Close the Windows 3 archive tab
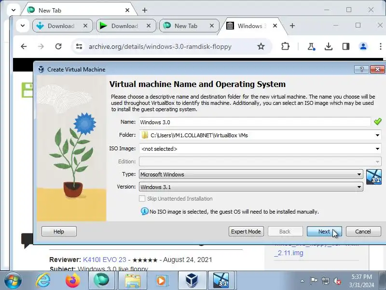Image resolution: width=386 pixels, height=290 pixels. click(275, 26)
